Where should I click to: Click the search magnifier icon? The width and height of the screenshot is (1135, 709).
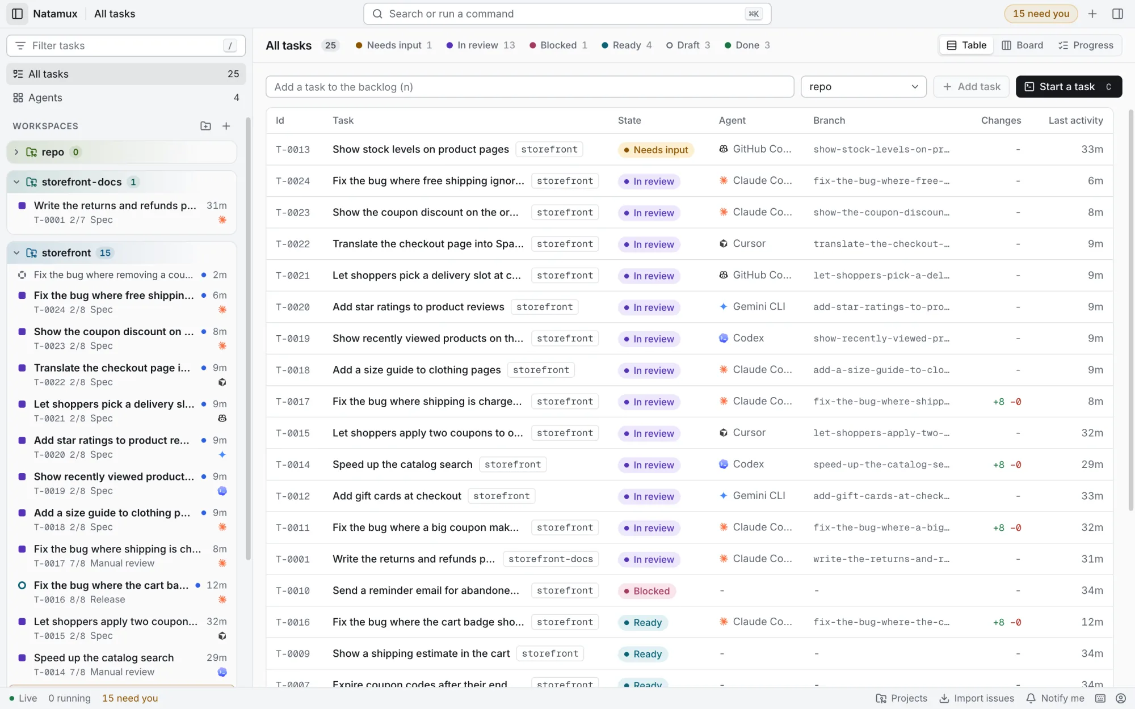[377, 14]
